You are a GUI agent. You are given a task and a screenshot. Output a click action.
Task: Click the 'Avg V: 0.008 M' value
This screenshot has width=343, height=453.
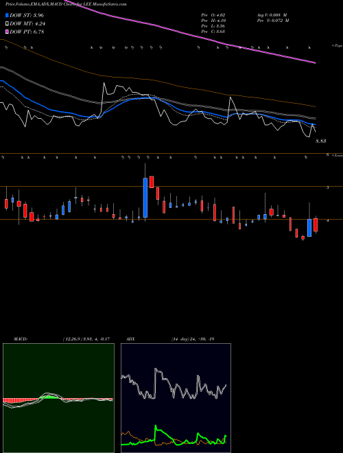click(x=272, y=14)
